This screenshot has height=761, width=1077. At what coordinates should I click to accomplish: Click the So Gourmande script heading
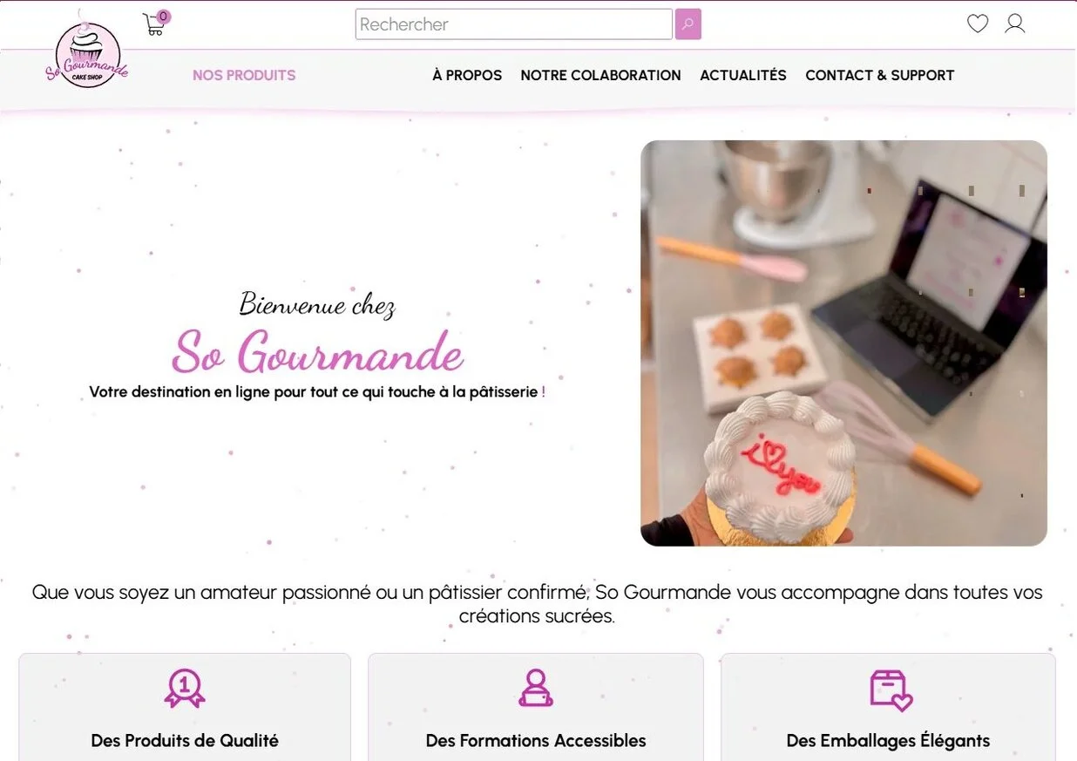coord(317,352)
